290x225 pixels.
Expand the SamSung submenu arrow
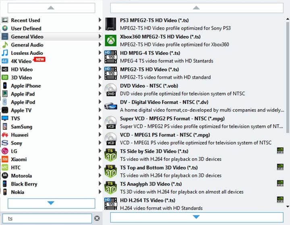pyautogui.click(x=100, y=126)
